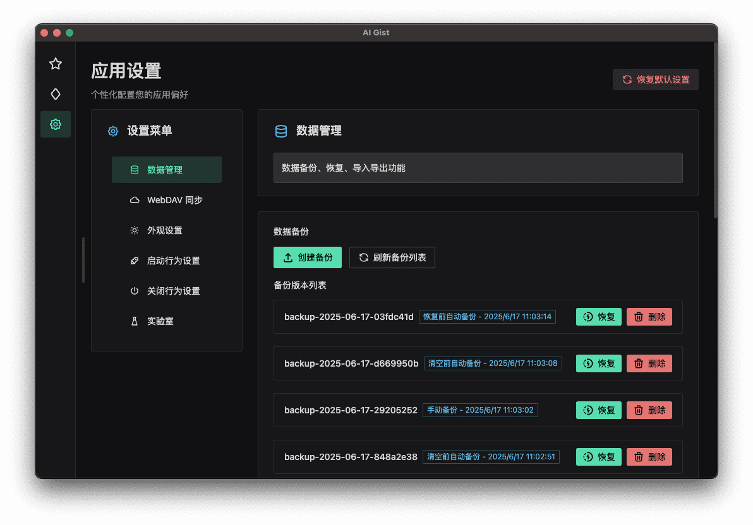Click the main content vertical scrollbar
Image resolution: width=753 pixels, height=525 pixels.
click(715, 131)
